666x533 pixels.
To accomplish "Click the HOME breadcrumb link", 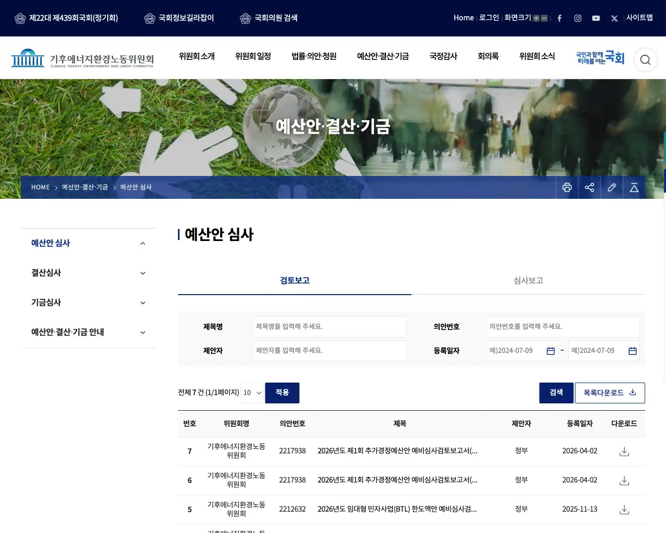I will (41, 187).
